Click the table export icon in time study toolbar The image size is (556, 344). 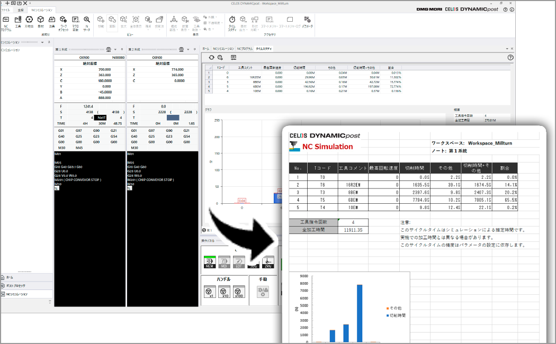click(x=234, y=57)
